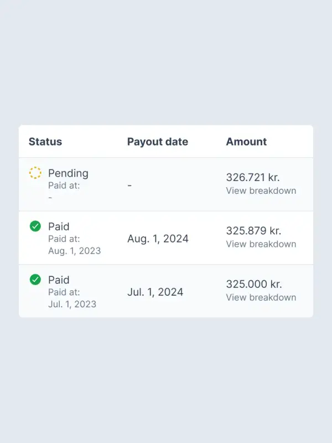Select the Aug. 1, 2024 payout date
This screenshot has width=332, height=443.
click(158, 239)
